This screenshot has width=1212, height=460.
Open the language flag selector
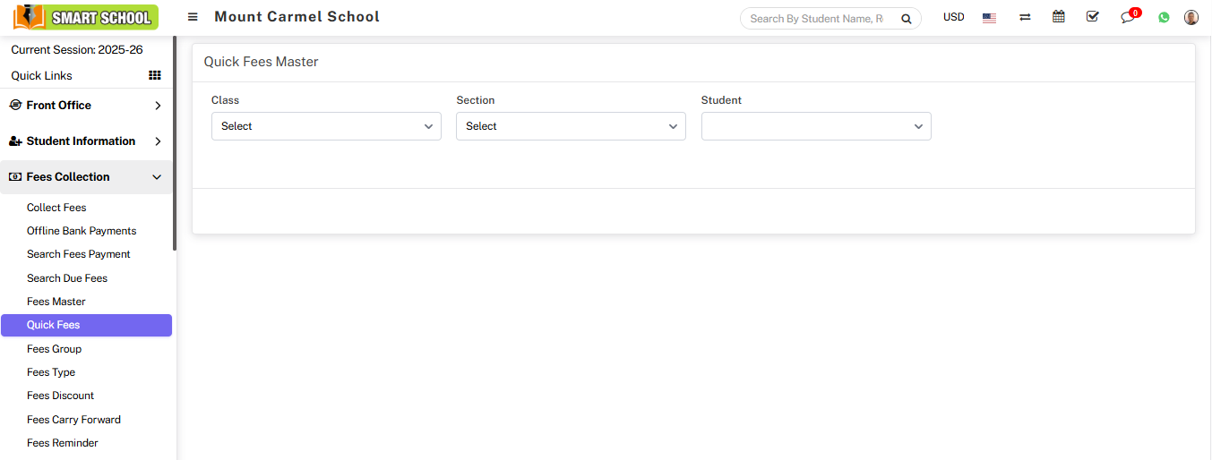pos(989,18)
